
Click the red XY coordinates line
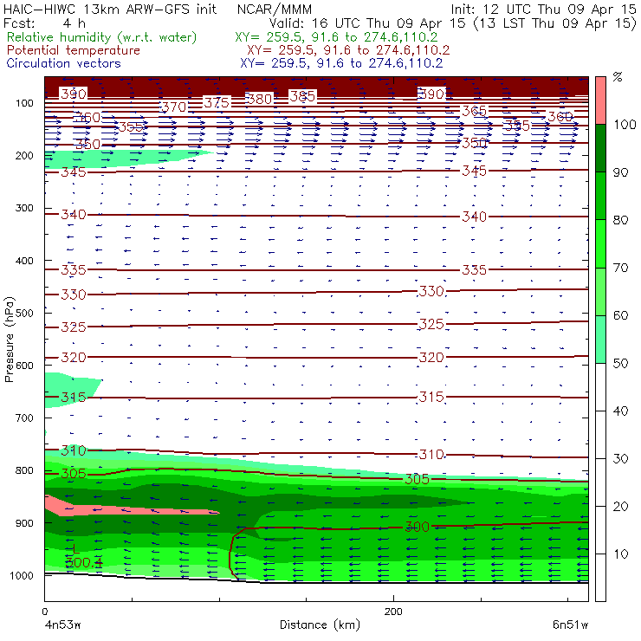pos(348,50)
